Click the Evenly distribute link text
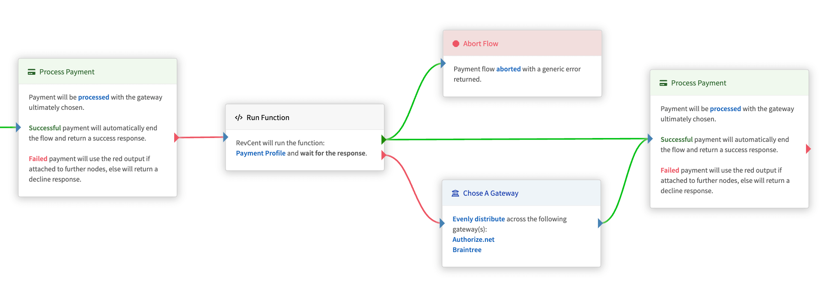Screen dimensions: 827x288 [x=479, y=219]
